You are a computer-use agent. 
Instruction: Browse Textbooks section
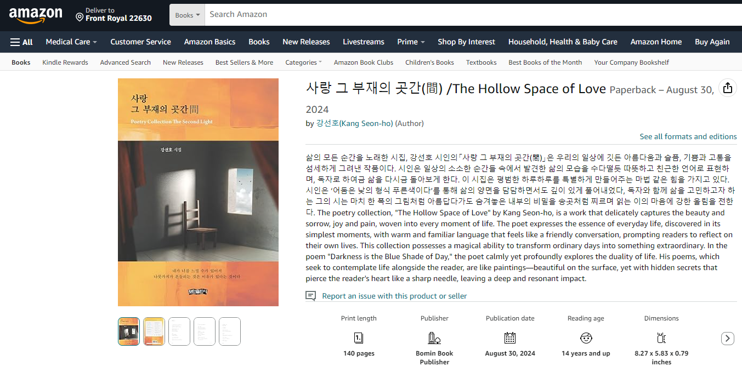tap(482, 62)
